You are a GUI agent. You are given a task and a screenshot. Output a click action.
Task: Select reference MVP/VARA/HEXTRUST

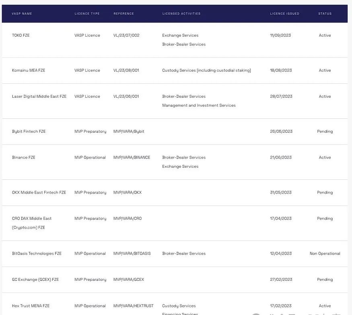(133, 306)
